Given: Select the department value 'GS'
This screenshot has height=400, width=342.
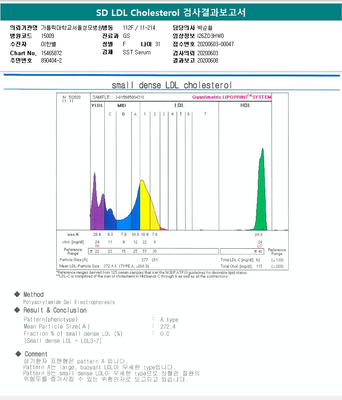Looking at the screenshot, I should tap(126, 36).
